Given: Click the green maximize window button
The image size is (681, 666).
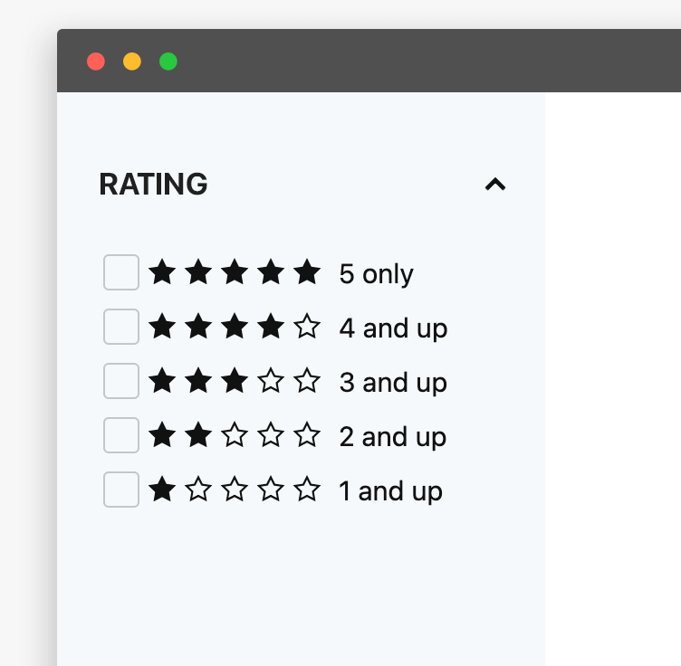Looking at the screenshot, I should [168, 62].
